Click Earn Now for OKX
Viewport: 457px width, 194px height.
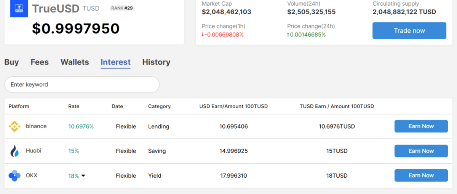[x=421, y=175]
